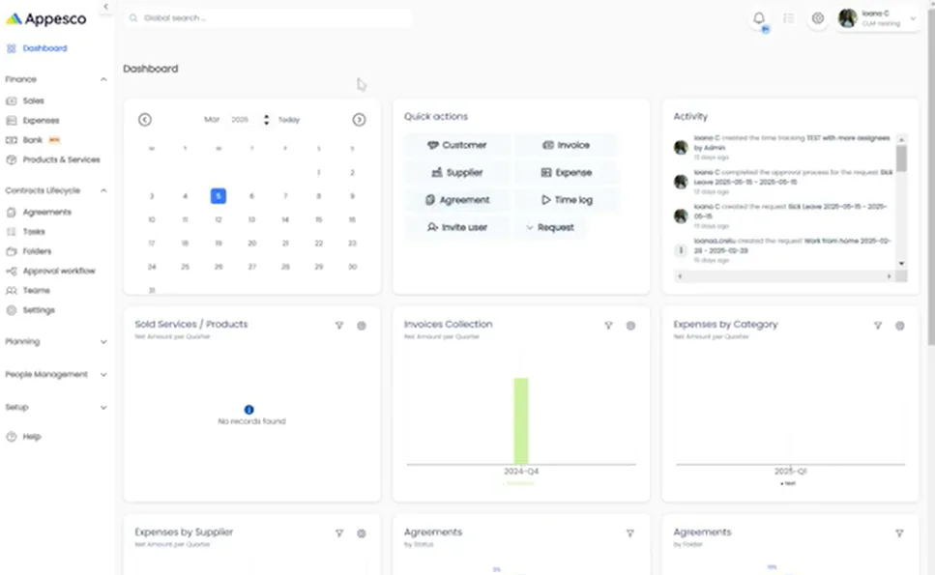Screen dimensions: 935x575
Task: Filter the Agreements by Status chart
Action: [629, 533]
